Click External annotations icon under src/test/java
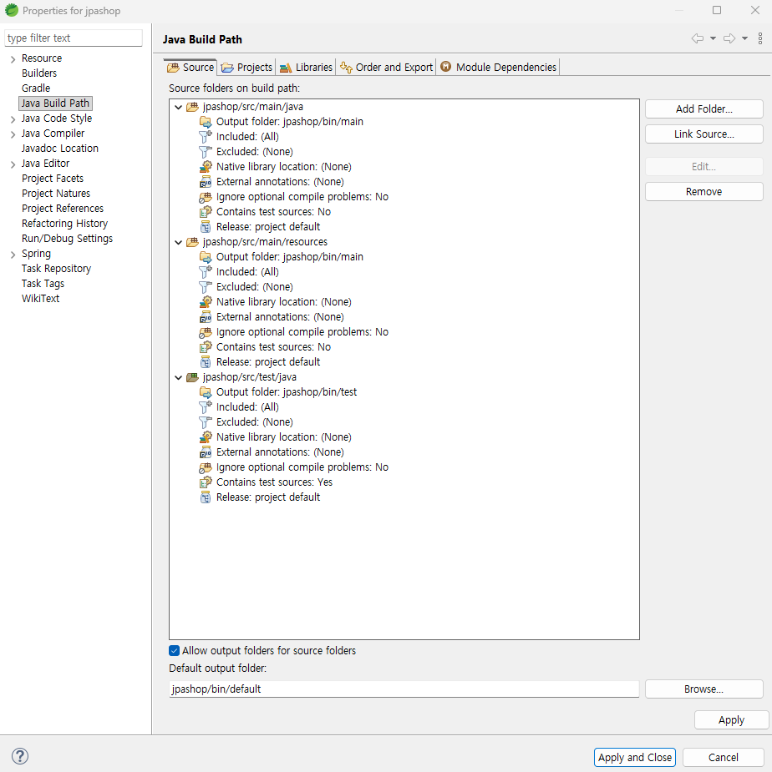The height and width of the screenshot is (772, 772). click(206, 452)
